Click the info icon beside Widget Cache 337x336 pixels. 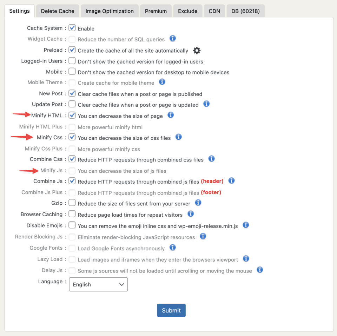click(x=173, y=39)
